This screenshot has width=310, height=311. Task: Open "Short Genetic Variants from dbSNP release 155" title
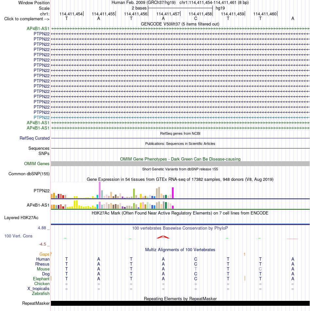(180, 169)
